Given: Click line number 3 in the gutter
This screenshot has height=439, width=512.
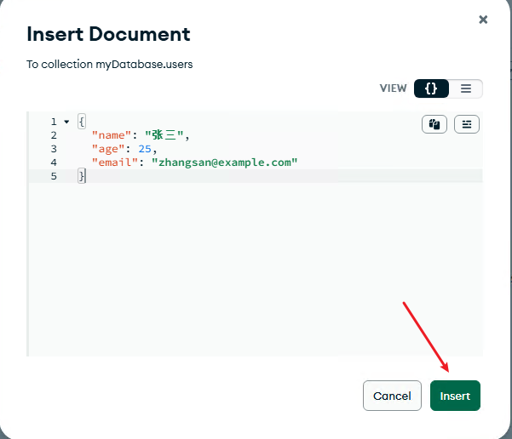Looking at the screenshot, I should click(54, 149).
